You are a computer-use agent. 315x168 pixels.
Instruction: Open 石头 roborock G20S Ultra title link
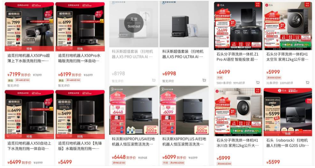coord(288,143)
